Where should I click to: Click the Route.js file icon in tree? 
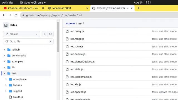(11, 97)
